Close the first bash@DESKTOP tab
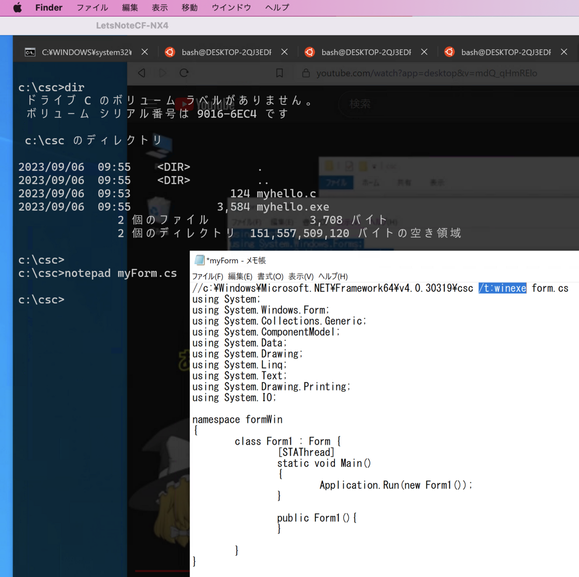Viewport: 579px width, 577px height. [x=285, y=52]
